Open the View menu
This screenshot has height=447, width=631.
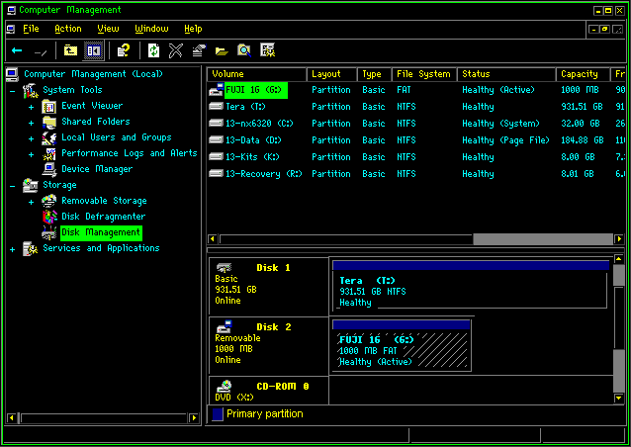tap(108, 29)
